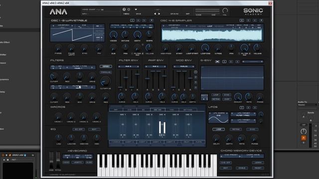Click RESET button in Chord Memory Device
The image size is (319, 179).
pos(258,168)
